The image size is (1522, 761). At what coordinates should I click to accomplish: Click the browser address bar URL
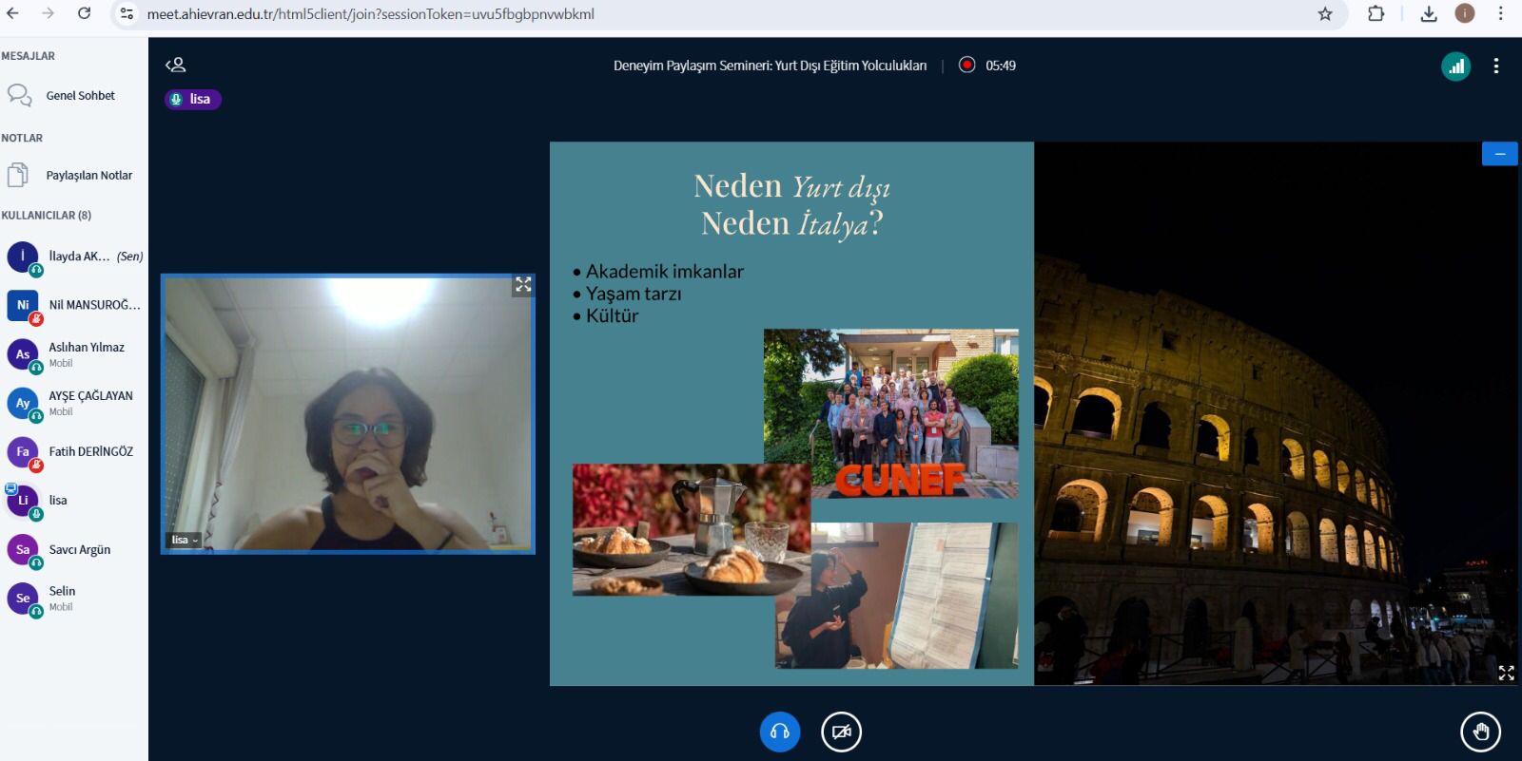(371, 14)
